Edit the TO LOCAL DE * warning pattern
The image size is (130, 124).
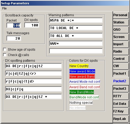(76, 28)
